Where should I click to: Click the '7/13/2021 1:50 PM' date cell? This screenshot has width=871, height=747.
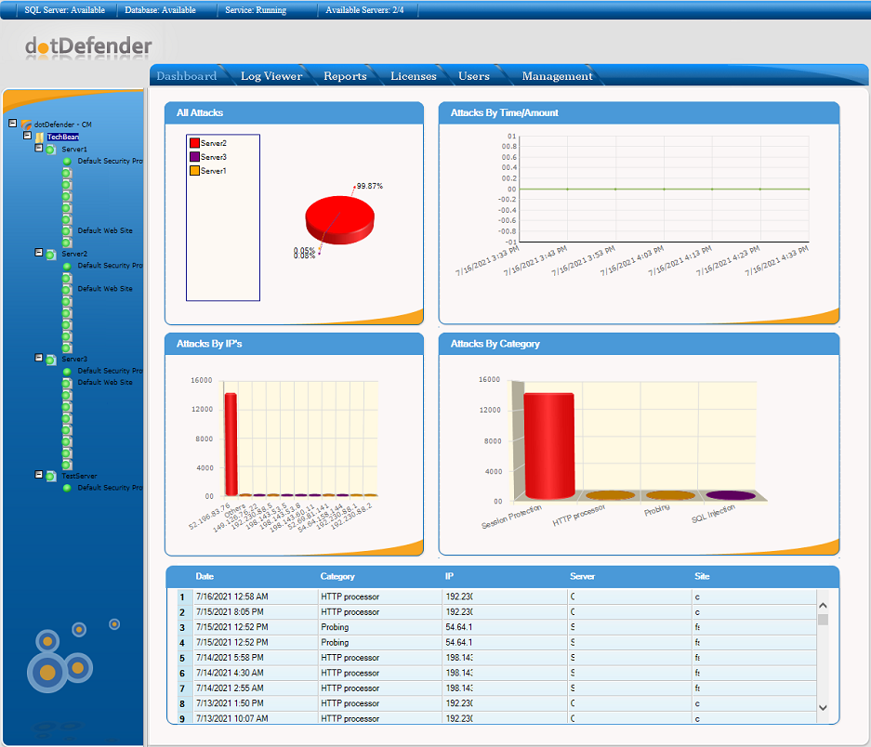coord(255,703)
